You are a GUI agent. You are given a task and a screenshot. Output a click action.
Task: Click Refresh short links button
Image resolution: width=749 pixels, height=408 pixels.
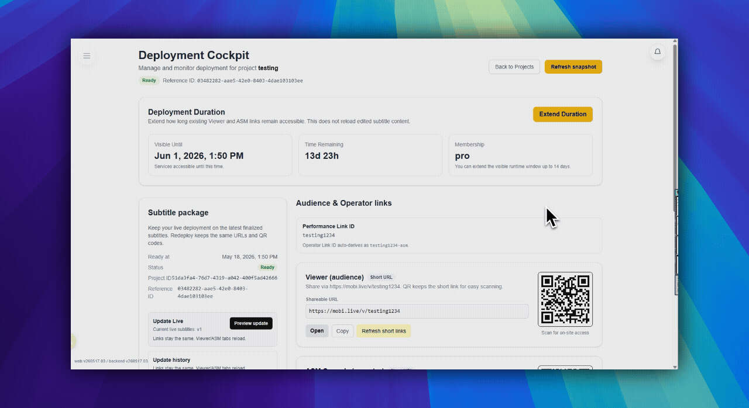click(x=384, y=331)
